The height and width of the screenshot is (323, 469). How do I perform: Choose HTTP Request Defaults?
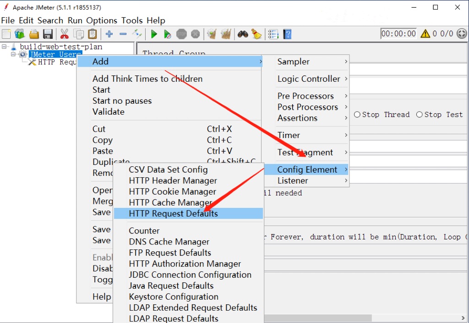(188, 213)
